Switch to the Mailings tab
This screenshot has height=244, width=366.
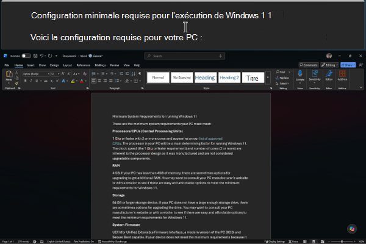(100, 65)
